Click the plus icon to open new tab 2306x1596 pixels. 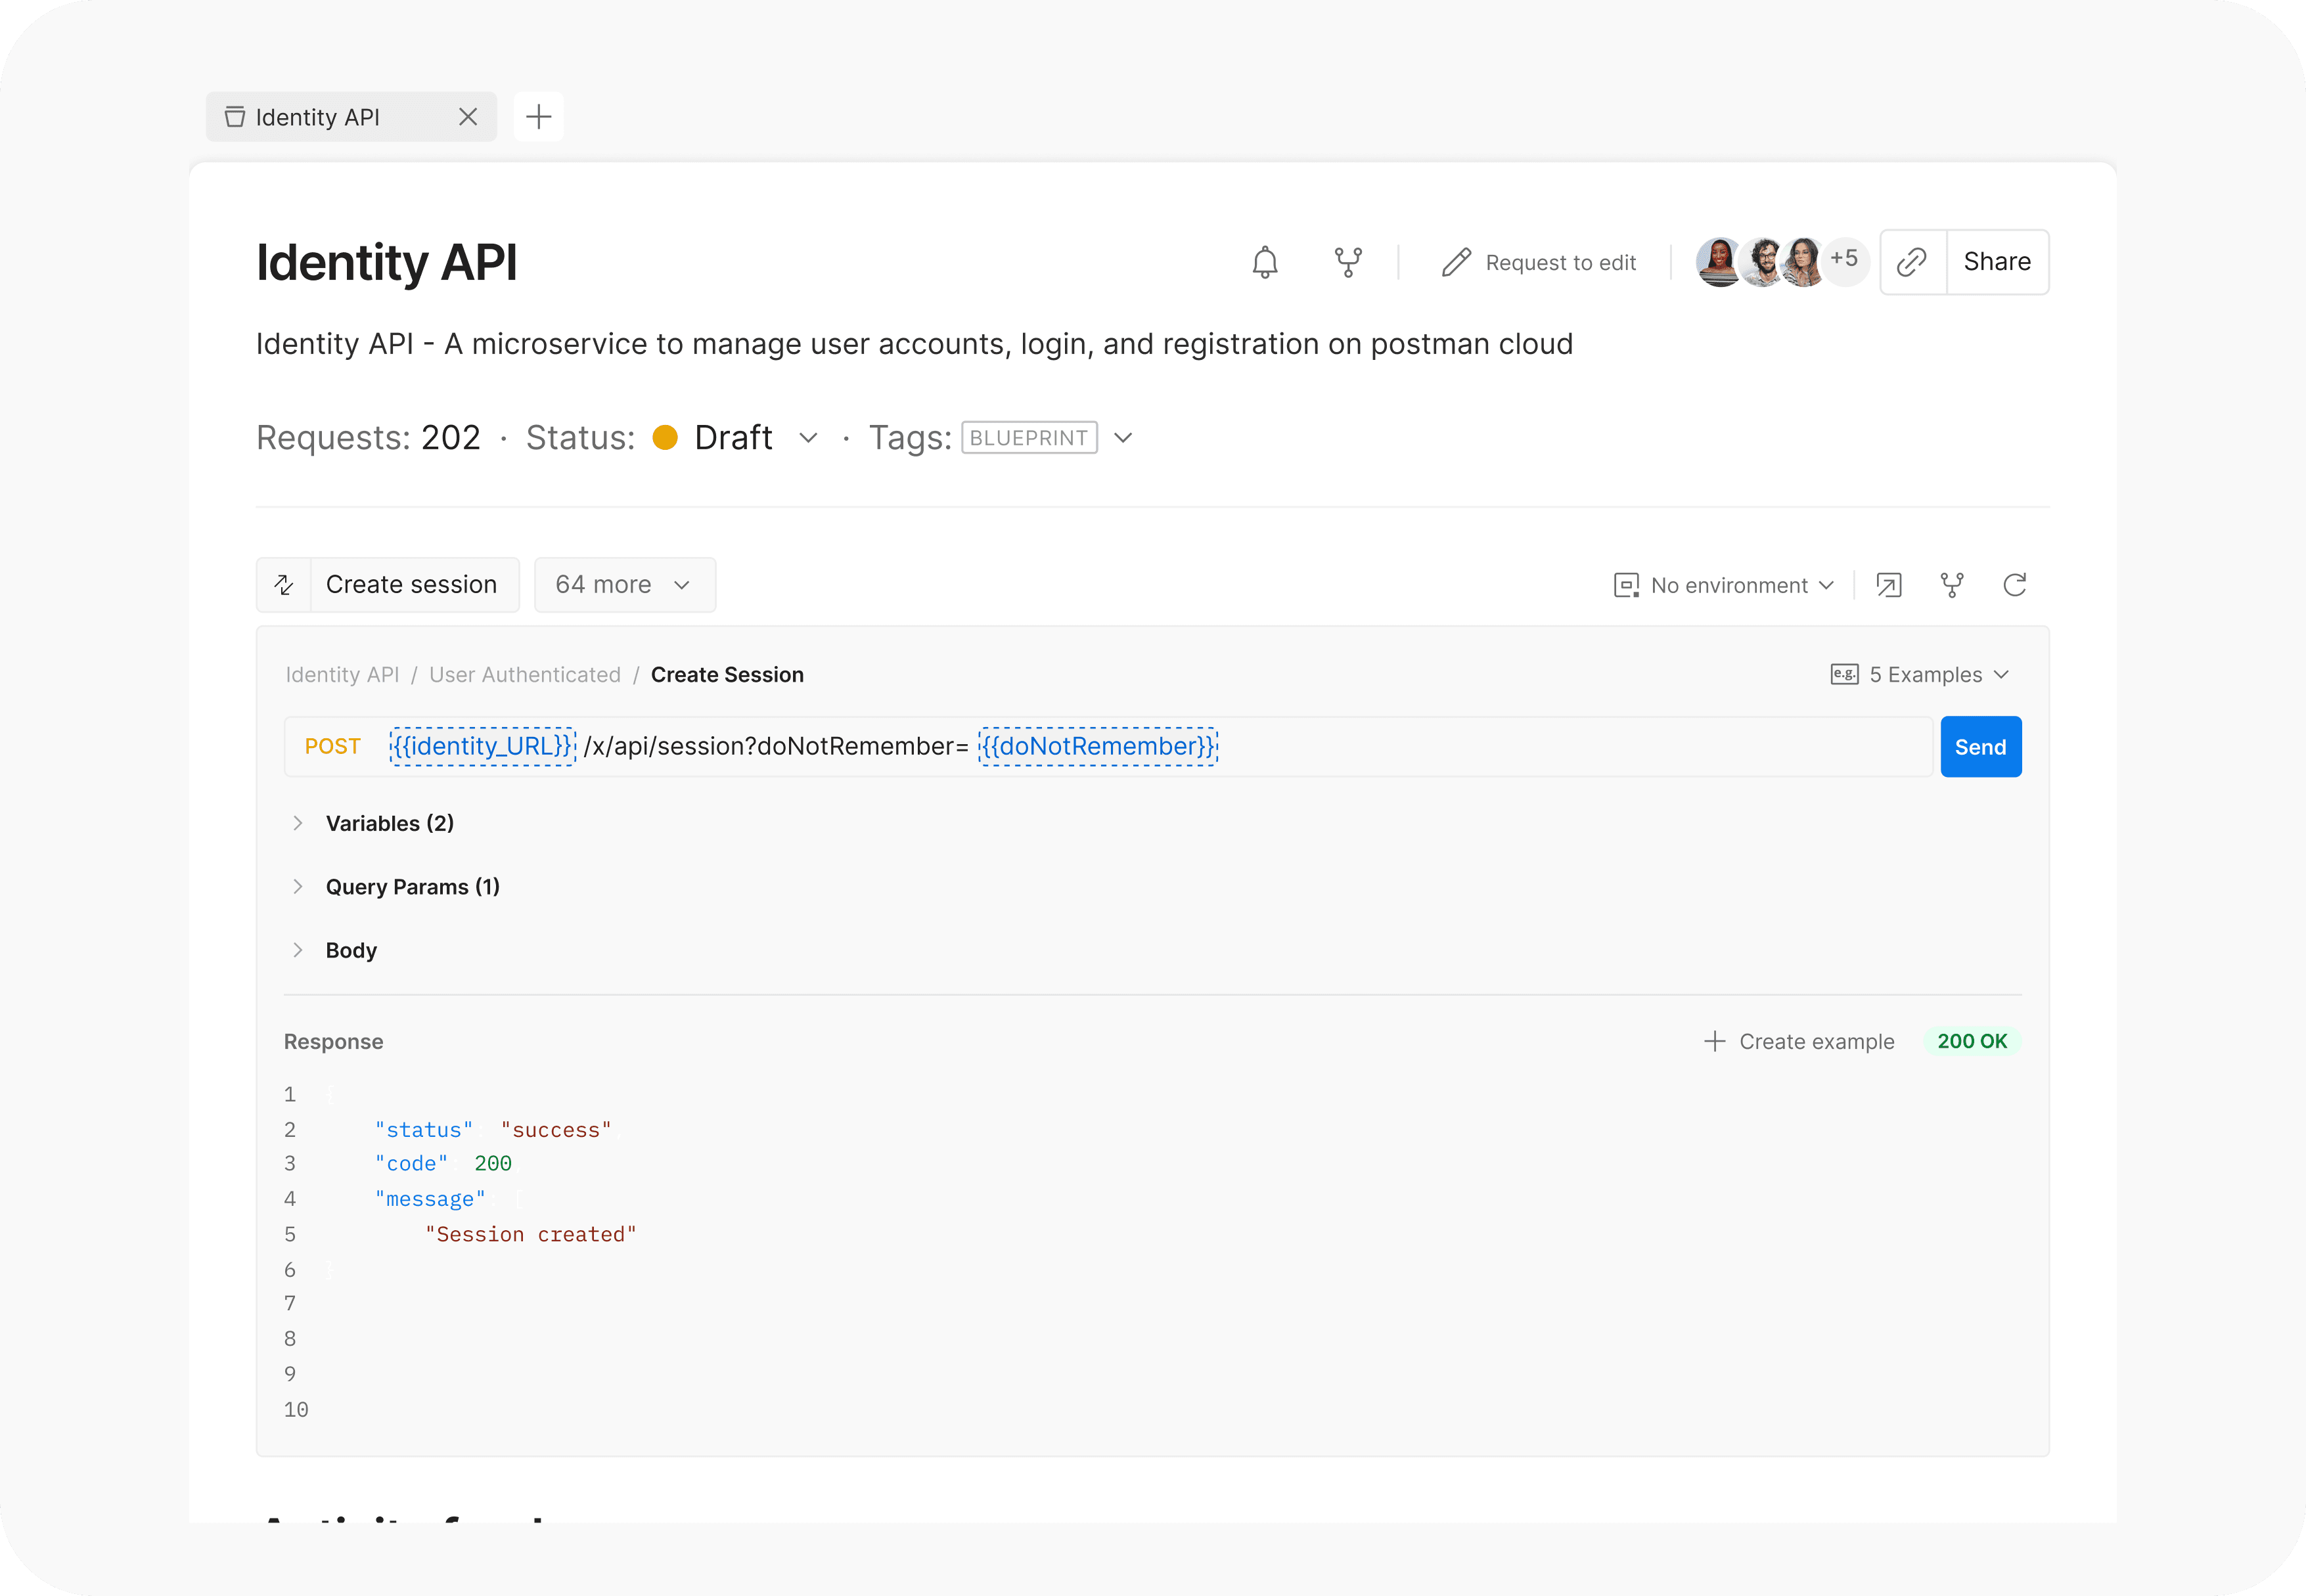[539, 117]
